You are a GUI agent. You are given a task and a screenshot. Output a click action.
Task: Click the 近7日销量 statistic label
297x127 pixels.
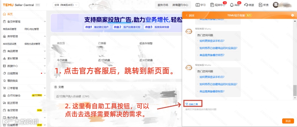click(x=104, y=60)
